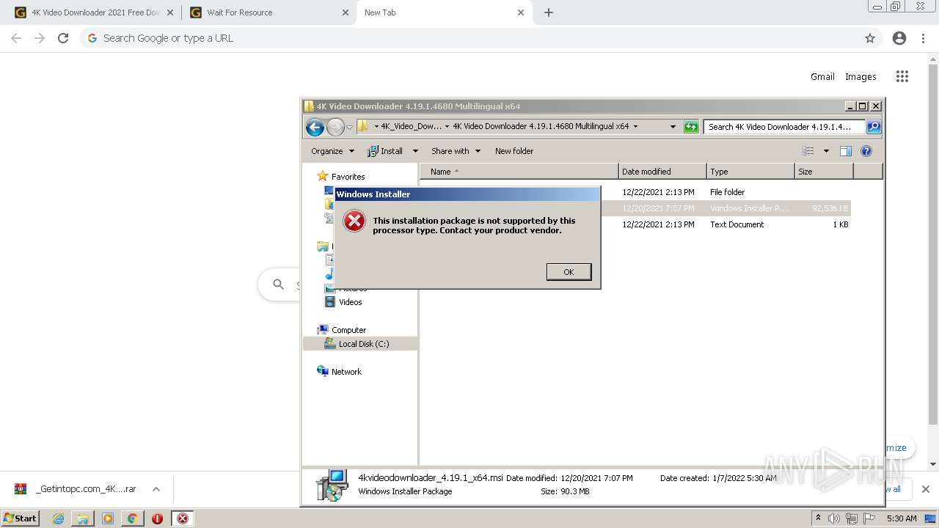The height and width of the screenshot is (528, 939).
Task: Bookmark this page with the star icon
Action: pyautogui.click(x=870, y=38)
